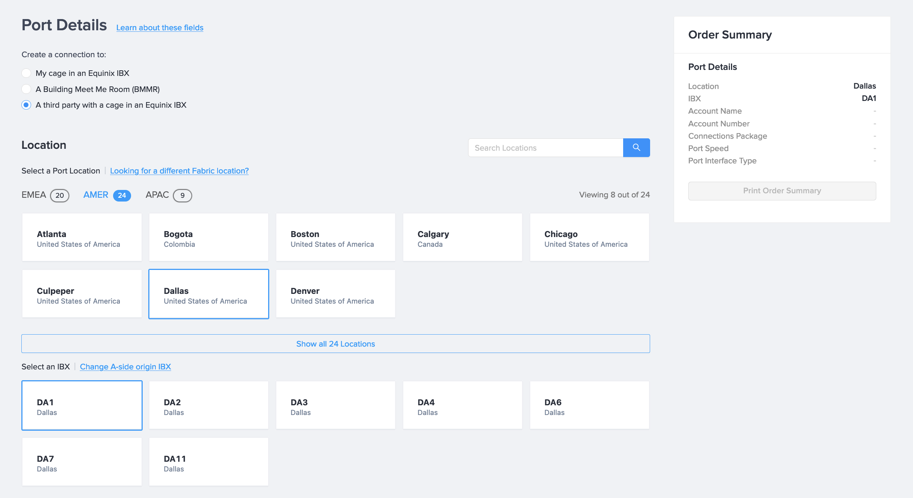The height and width of the screenshot is (498, 913).
Task: Click into Search Locations field
Action: tap(546, 148)
